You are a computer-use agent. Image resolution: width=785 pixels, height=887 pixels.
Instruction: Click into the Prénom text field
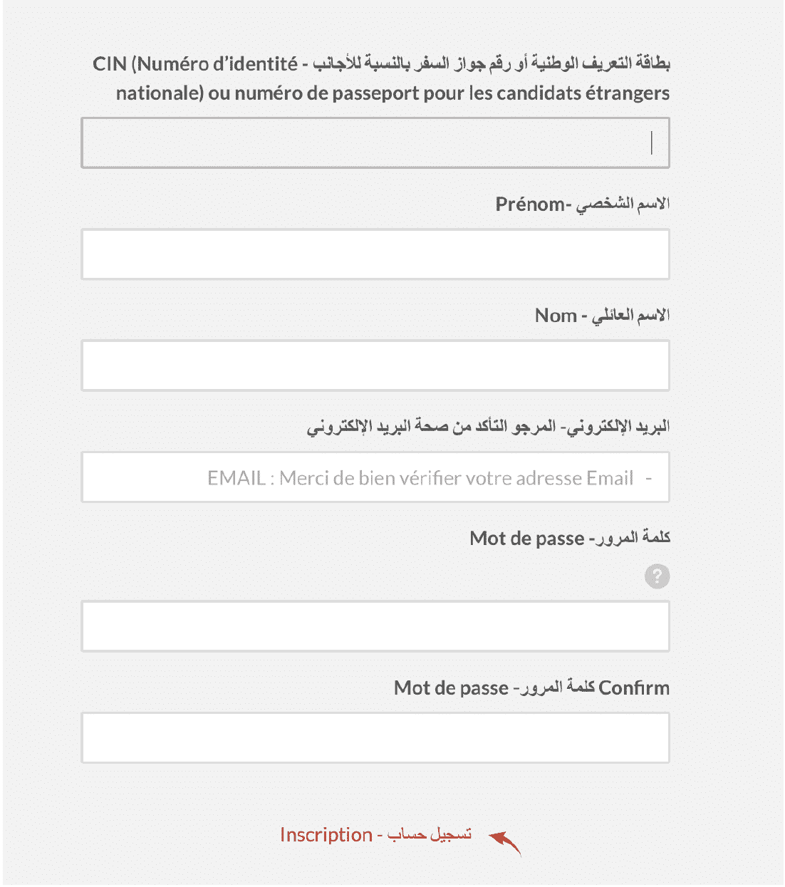(x=375, y=254)
